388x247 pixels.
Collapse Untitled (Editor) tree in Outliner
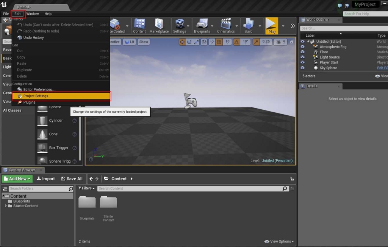tap(308, 42)
